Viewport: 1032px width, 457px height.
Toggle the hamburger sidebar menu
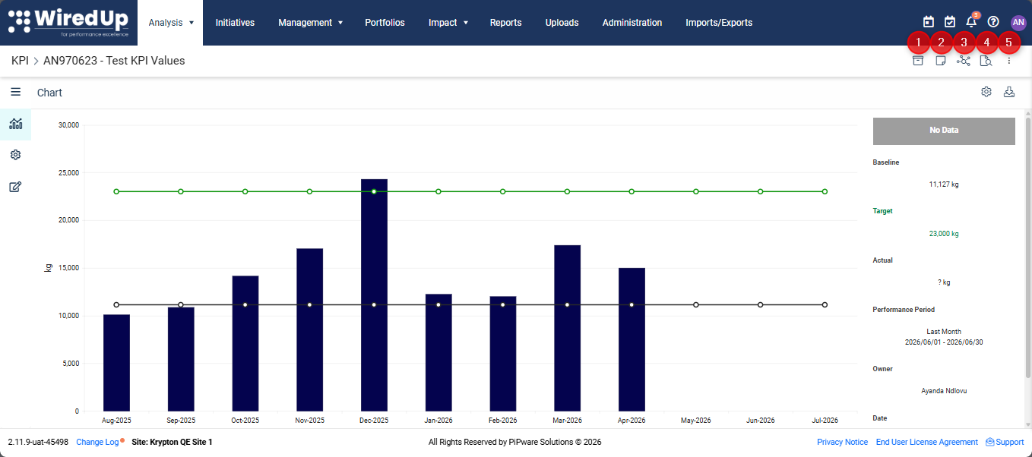tap(15, 92)
